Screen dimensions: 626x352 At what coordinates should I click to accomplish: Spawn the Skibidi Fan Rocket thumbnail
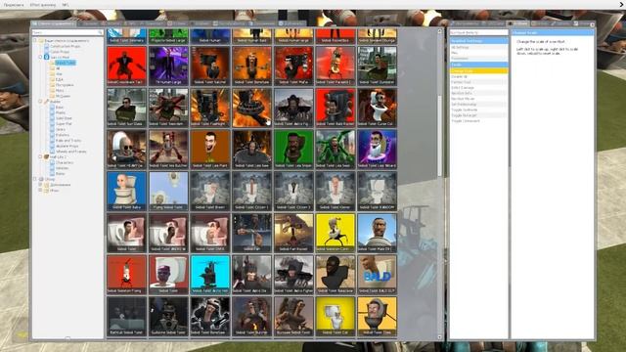point(293,233)
